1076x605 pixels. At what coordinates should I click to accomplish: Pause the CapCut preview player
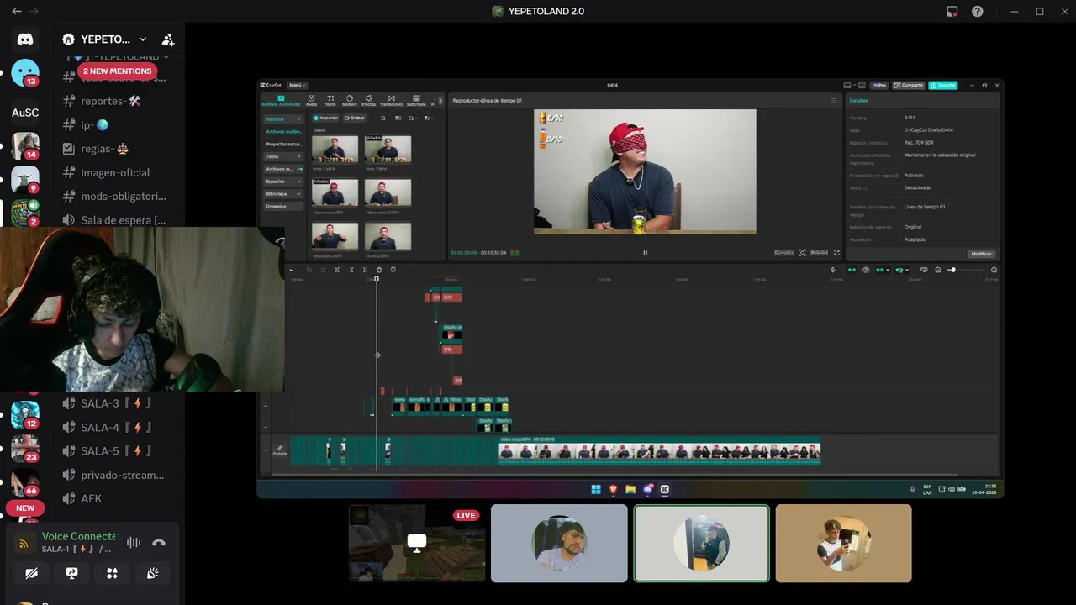(x=646, y=252)
